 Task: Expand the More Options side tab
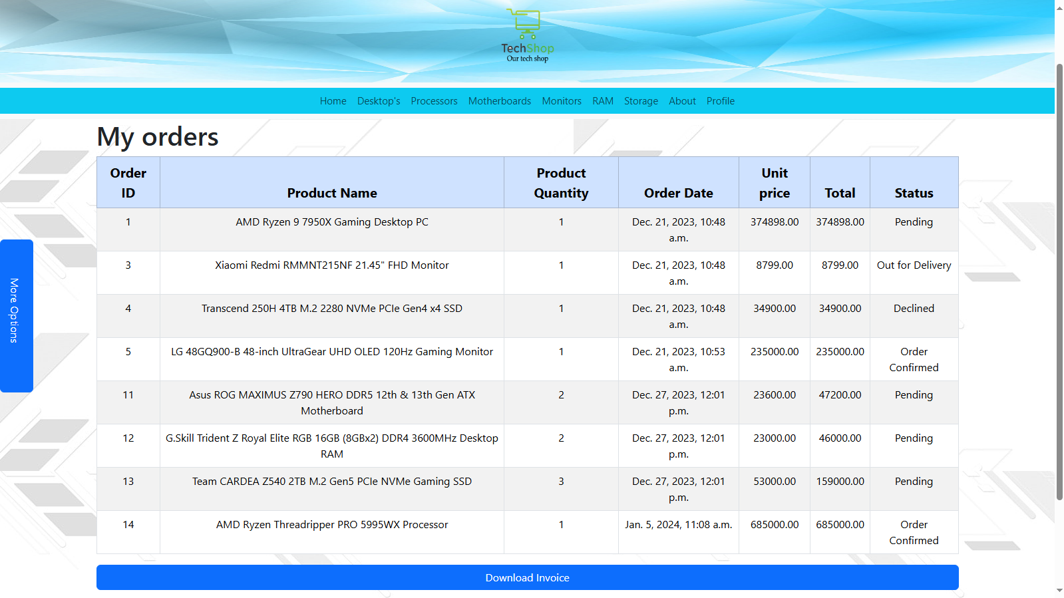[16, 316]
